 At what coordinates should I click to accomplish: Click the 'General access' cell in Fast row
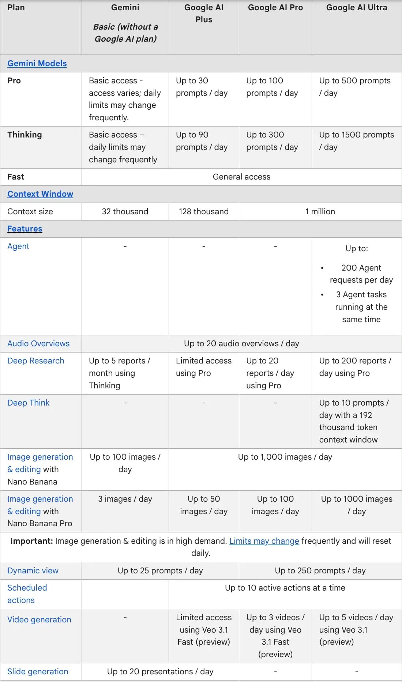(241, 177)
